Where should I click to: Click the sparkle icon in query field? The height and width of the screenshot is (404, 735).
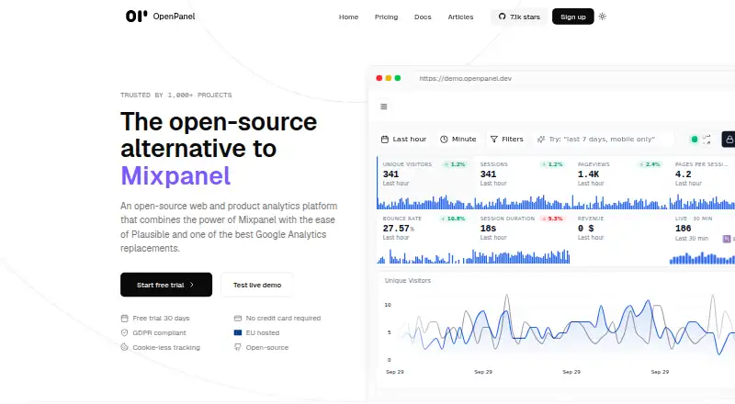coord(541,140)
